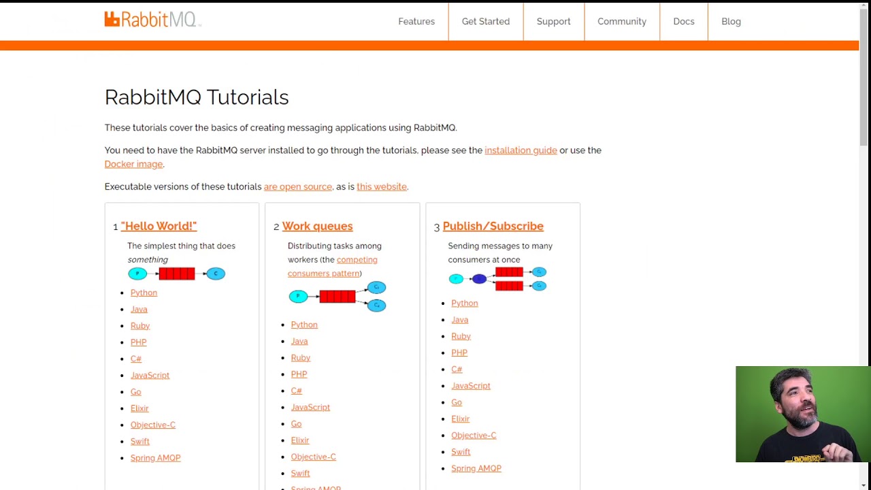This screenshot has width=871, height=490.
Task: Open the Features menu
Action: pos(416,22)
